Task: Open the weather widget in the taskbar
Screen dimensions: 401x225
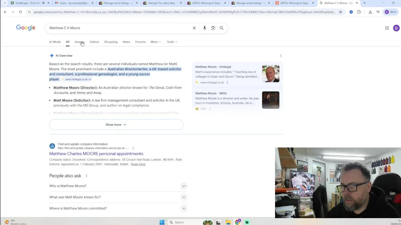Action: pos(16,222)
